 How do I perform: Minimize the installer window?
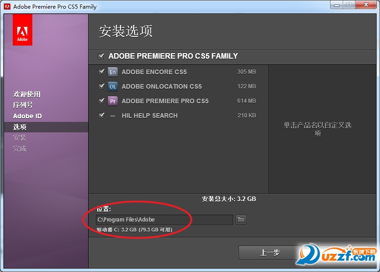[337, 5]
